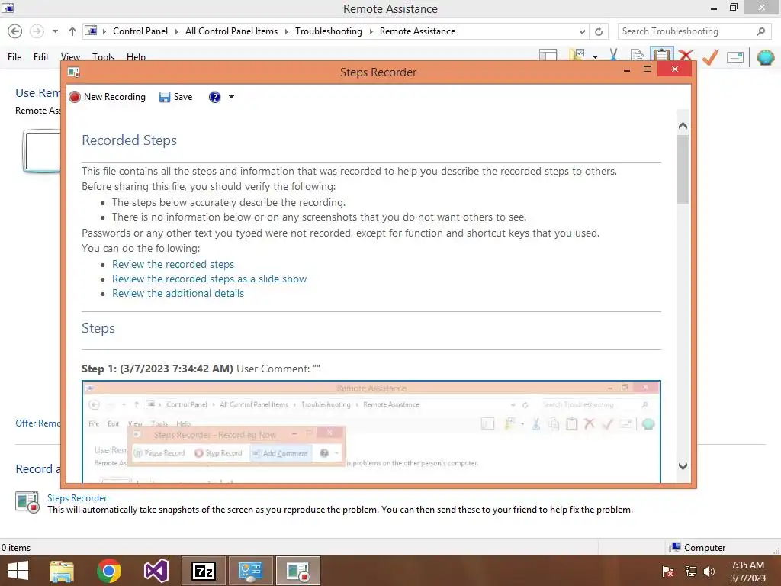The image size is (781, 586).
Task: Open the View menu in Remote Assistance window
Action: tap(70, 56)
